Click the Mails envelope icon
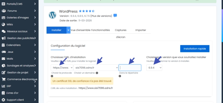Screen dimensions: 223x103 3,59
